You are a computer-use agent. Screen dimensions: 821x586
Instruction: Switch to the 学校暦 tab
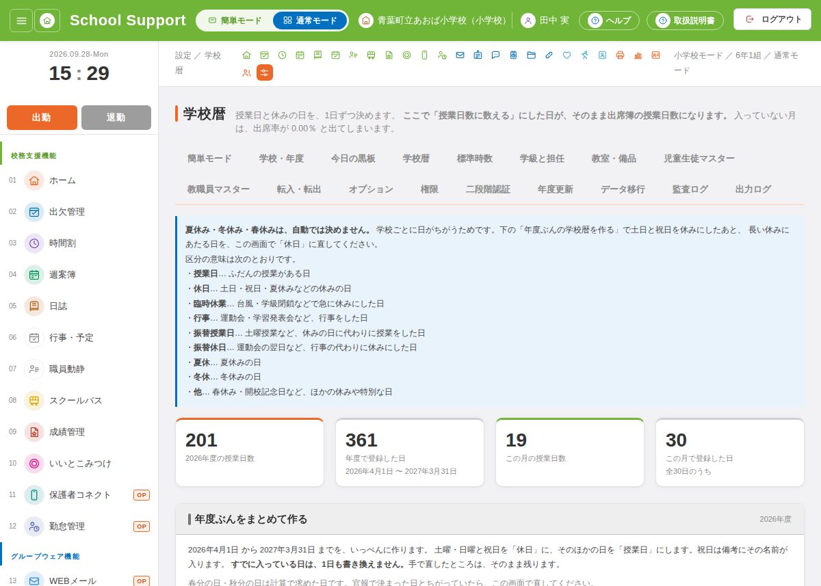[x=416, y=159]
